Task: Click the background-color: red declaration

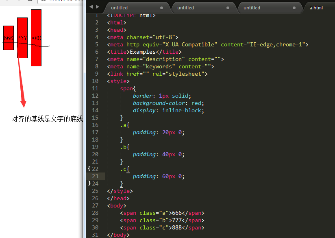Action: coord(168,103)
